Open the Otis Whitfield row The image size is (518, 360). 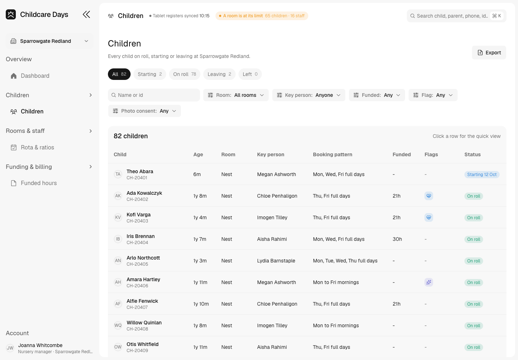[307, 347]
